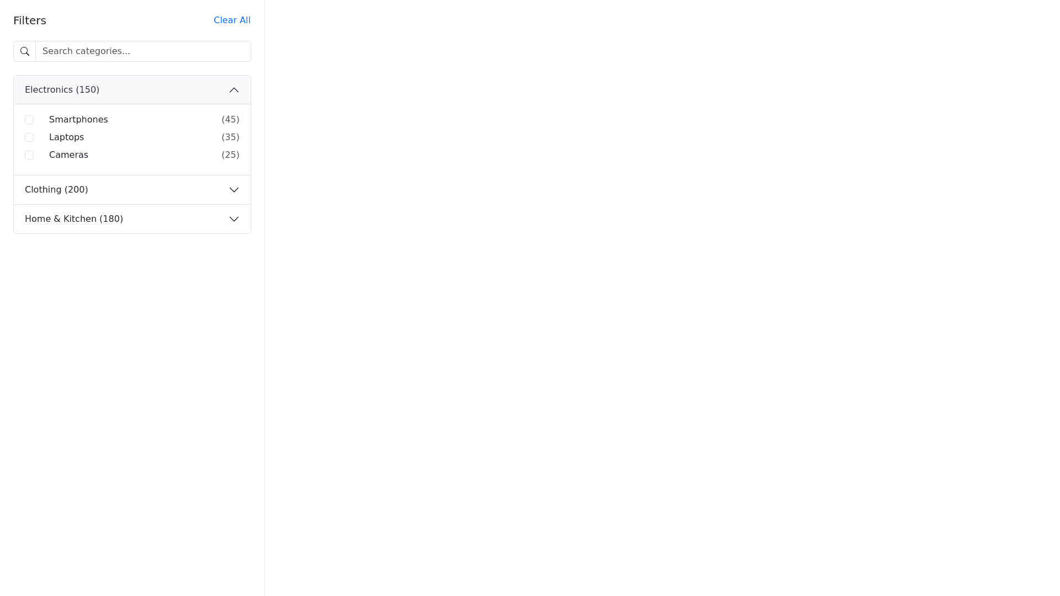
Task: Click the Cameras label text
Action: coord(68,155)
